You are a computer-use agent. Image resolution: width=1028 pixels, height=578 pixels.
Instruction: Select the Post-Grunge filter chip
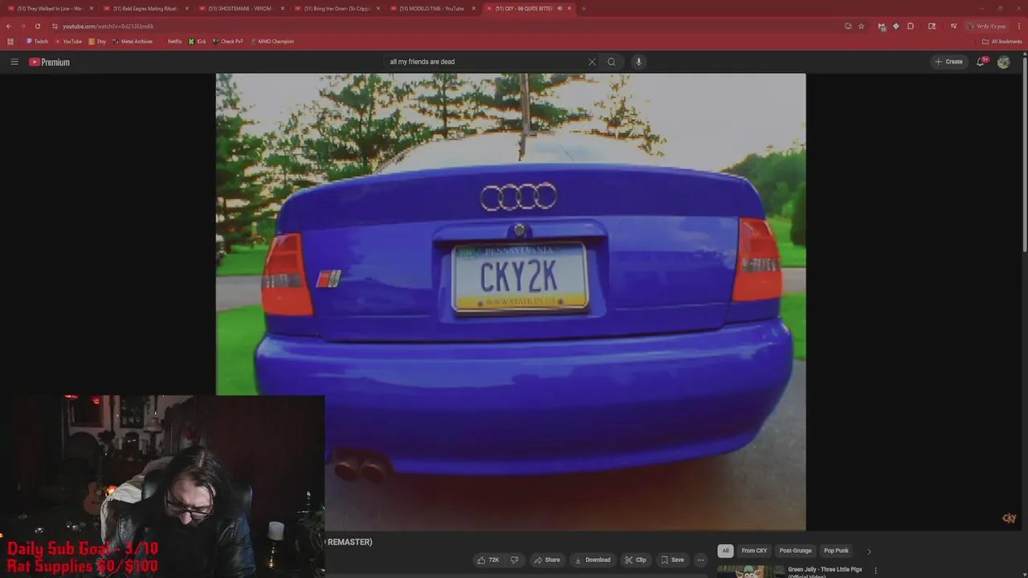coord(795,551)
